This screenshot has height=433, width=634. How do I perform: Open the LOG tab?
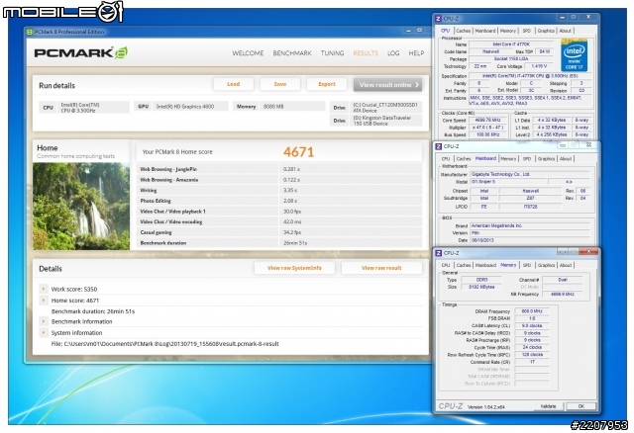393,53
